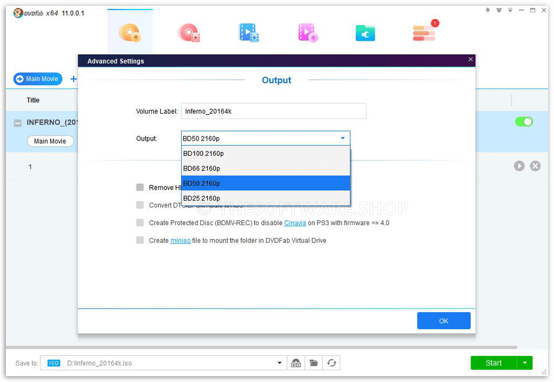The image size is (554, 382).
Task: Click the version number 11.0.0.1 text
Action: (73, 13)
